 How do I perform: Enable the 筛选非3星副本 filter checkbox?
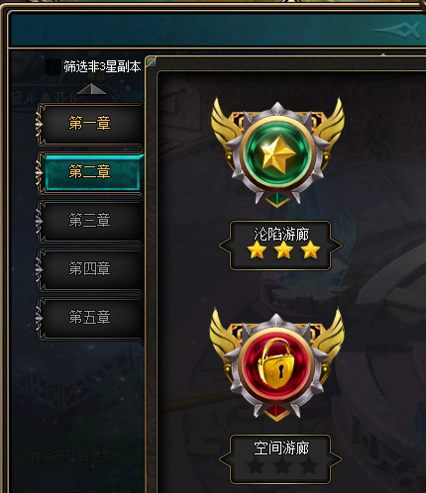coord(53,66)
